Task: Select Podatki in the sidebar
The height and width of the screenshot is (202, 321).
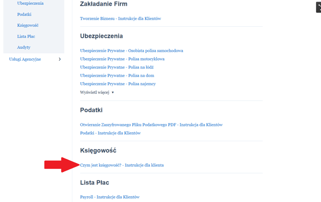Action: 24,14
